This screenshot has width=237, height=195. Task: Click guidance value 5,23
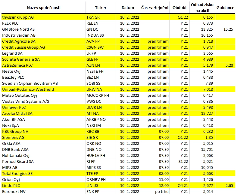coord(225,66)
